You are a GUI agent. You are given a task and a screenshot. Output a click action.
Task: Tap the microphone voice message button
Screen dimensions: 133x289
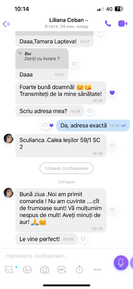point(121,263)
